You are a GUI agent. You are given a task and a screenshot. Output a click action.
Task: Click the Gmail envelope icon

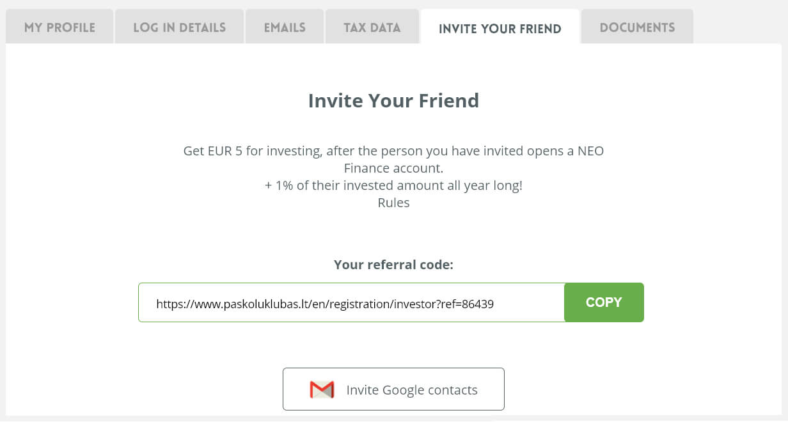tap(322, 389)
